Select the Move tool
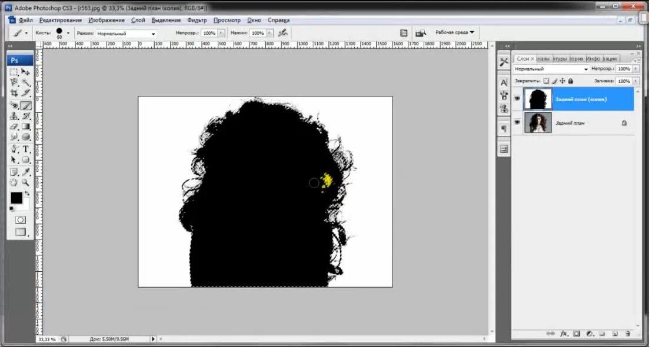652x350 pixels. pos(26,72)
